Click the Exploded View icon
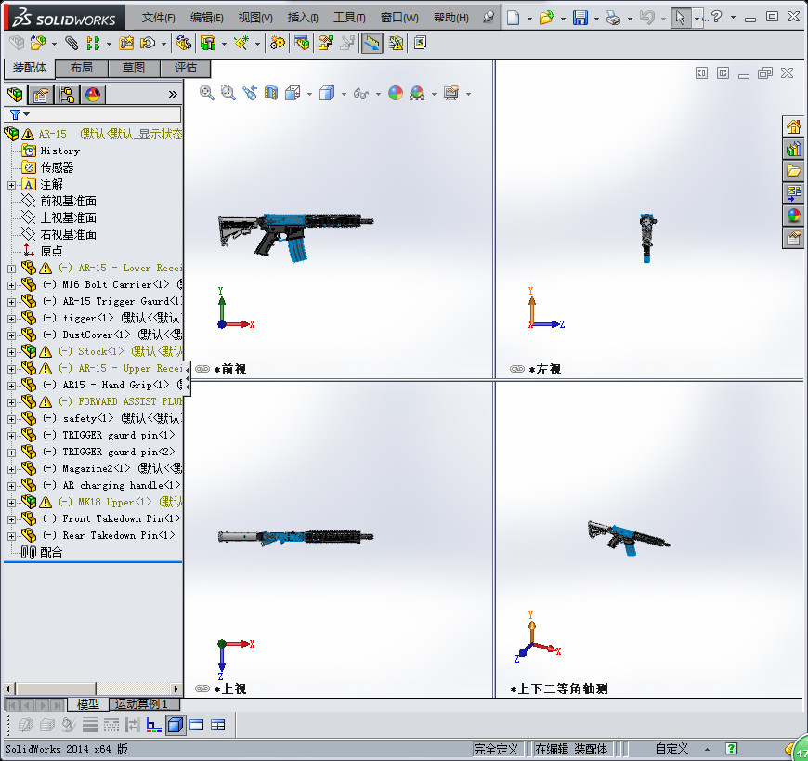Image resolution: width=808 pixels, height=761 pixels. (x=325, y=43)
